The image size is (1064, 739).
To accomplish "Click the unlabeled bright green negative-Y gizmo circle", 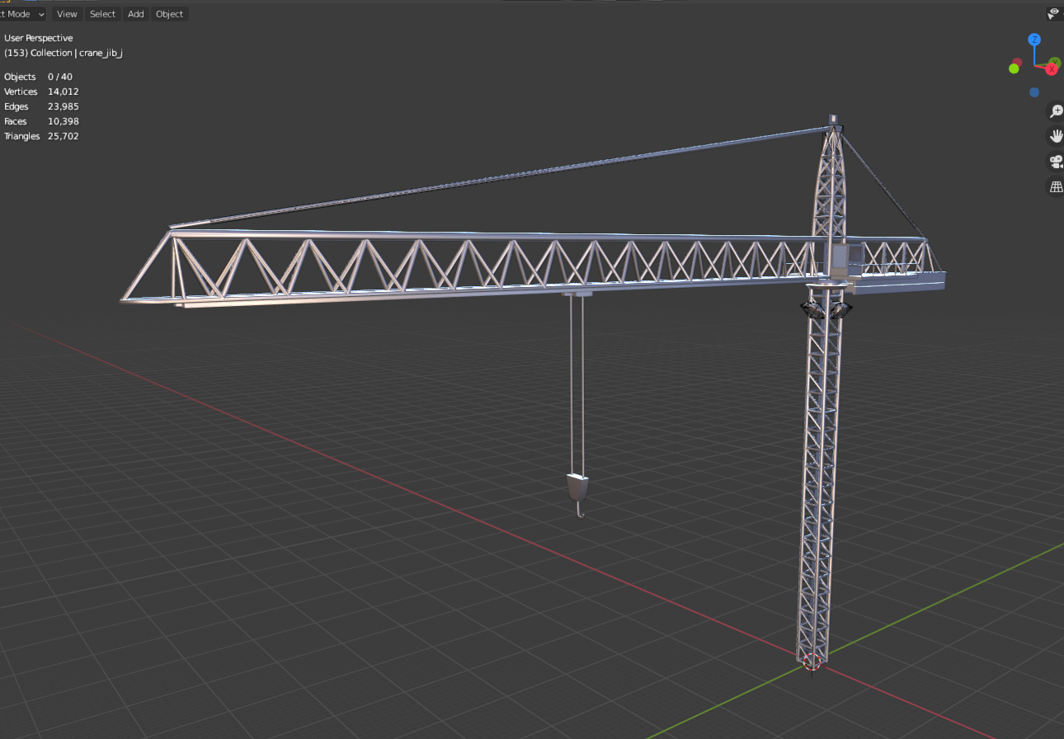I will 1014,68.
